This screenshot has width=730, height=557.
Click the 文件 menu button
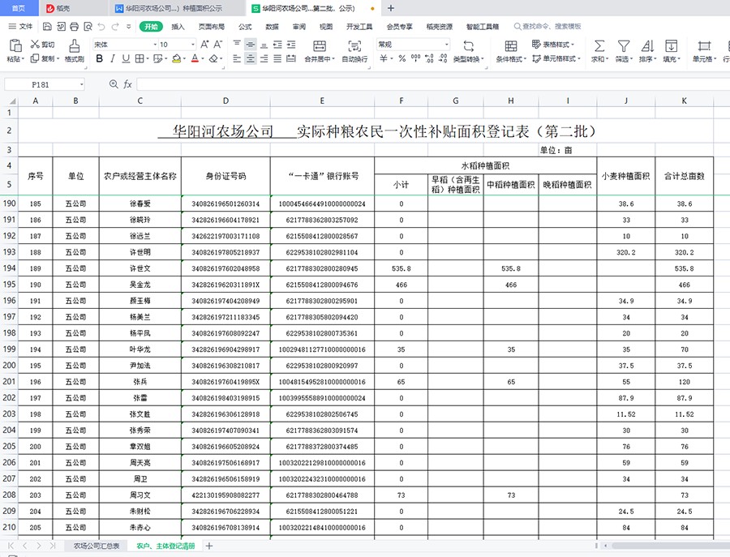point(21,27)
